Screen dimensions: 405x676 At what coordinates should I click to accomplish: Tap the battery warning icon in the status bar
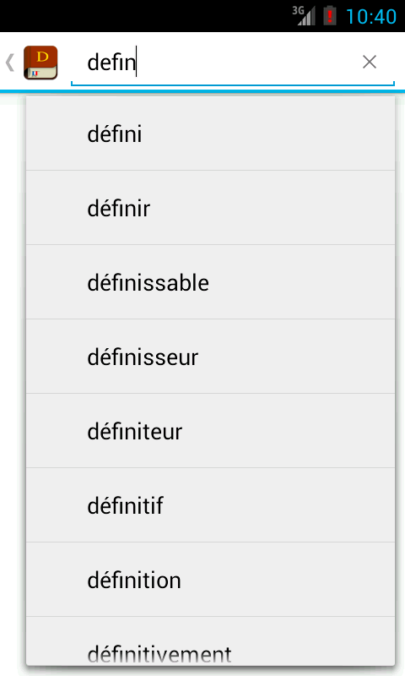(x=330, y=16)
